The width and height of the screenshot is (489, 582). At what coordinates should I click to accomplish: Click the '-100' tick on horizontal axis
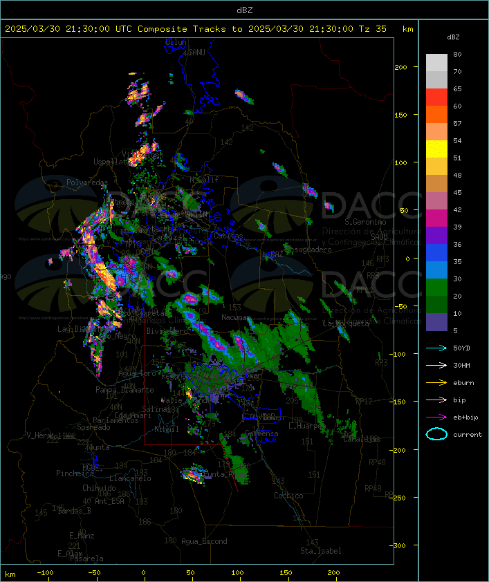(x=45, y=573)
